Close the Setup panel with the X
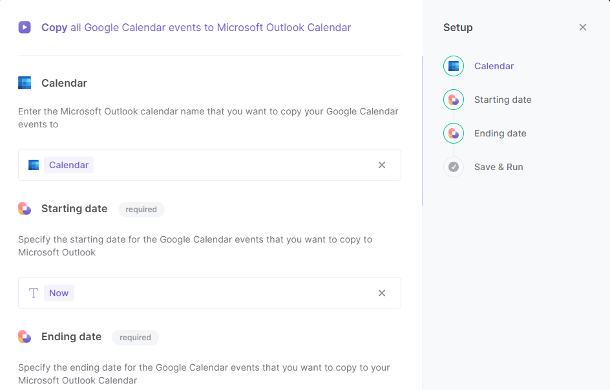The width and height of the screenshot is (610, 390). [582, 27]
